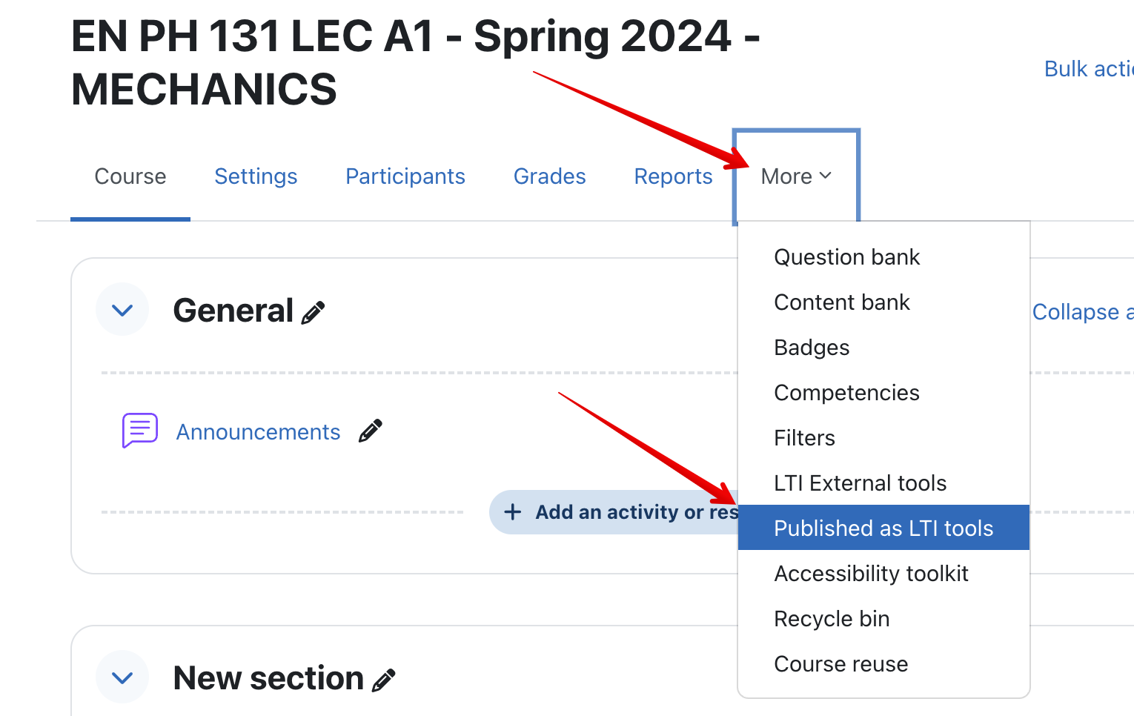Choose Published as LTI tools menu item
The height and width of the screenshot is (716, 1134).
[883, 528]
